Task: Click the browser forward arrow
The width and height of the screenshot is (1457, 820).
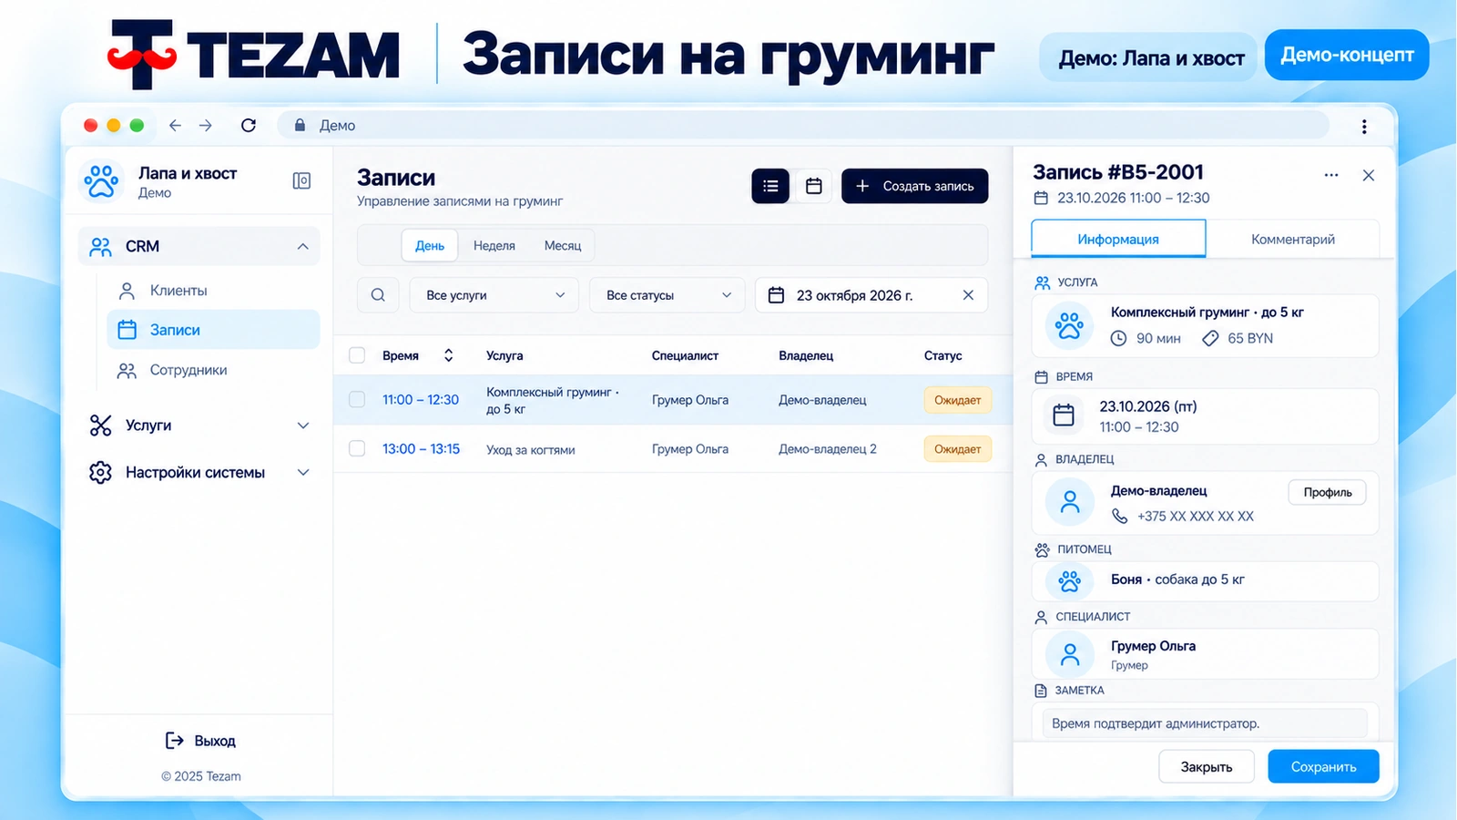Action: 206,126
